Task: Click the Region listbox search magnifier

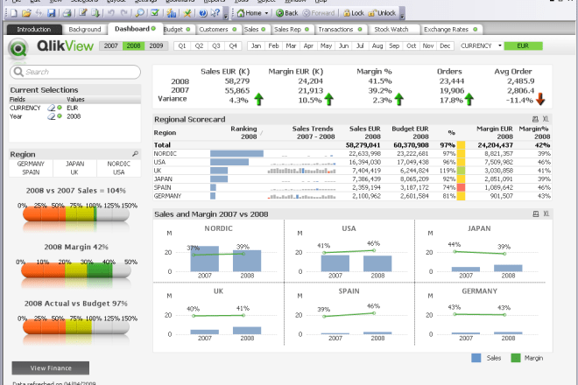Action: pyautogui.click(x=135, y=154)
